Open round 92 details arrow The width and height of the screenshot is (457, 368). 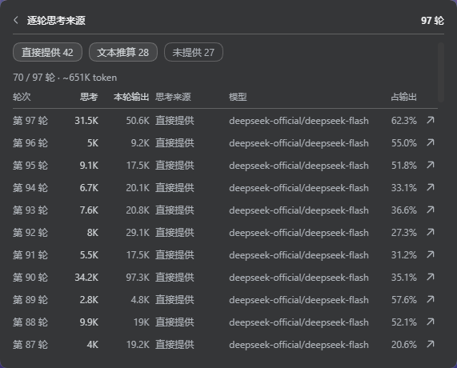coord(431,232)
